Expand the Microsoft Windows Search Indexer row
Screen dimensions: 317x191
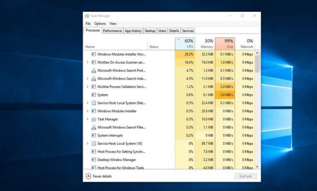click(87, 78)
